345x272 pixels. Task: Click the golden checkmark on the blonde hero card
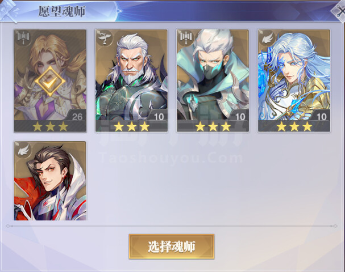click(50, 81)
